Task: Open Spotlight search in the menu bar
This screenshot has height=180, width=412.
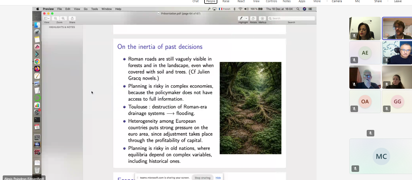Action: pyautogui.click(x=298, y=9)
